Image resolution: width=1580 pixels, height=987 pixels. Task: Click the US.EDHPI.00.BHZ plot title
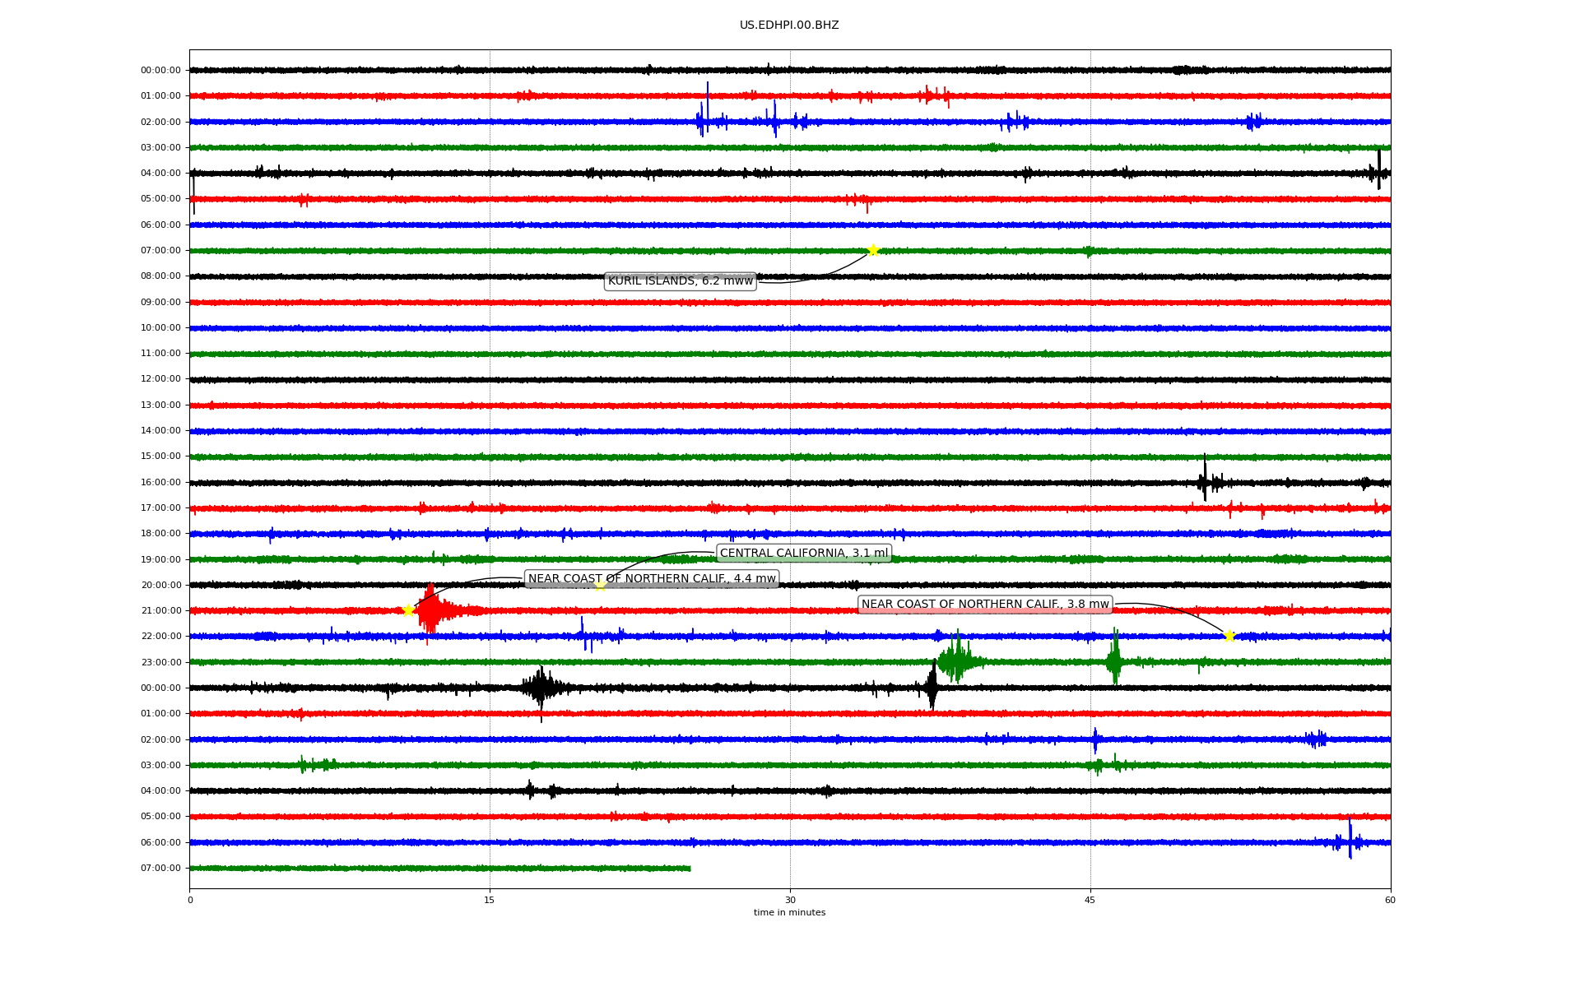point(788,25)
